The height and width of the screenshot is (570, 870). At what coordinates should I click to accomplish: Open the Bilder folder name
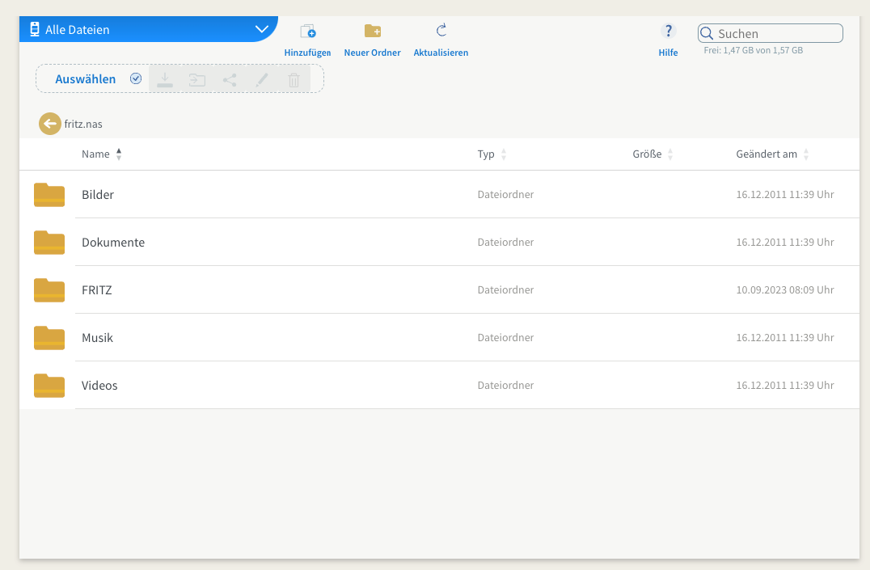pos(98,195)
